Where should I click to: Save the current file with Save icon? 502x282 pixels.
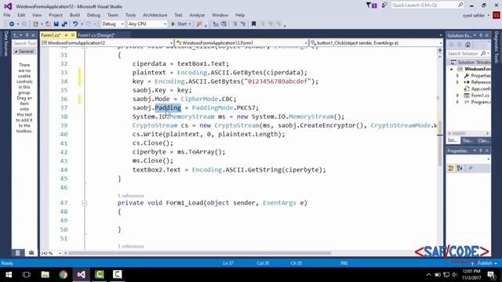tap(56, 24)
